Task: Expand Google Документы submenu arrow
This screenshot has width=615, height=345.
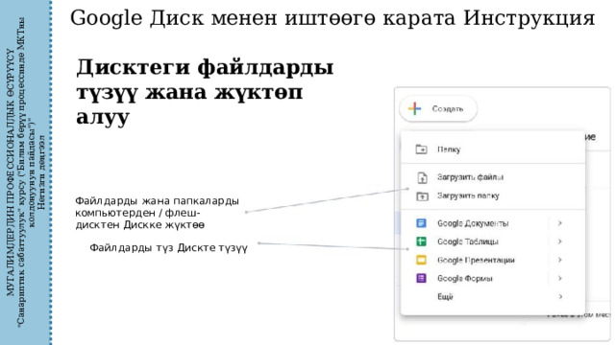Action: click(560, 223)
